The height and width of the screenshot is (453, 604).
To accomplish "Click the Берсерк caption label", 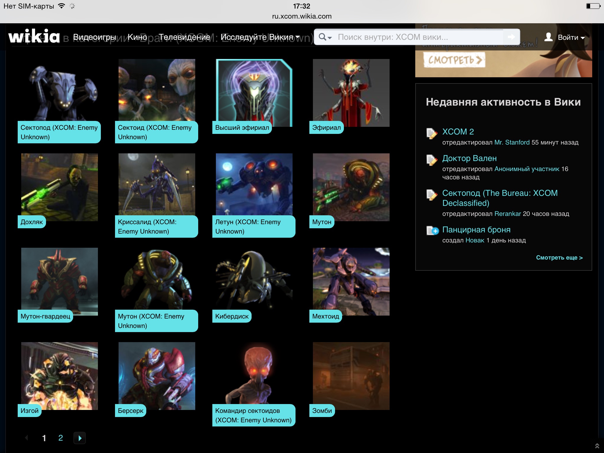I will click(x=131, y=411).
